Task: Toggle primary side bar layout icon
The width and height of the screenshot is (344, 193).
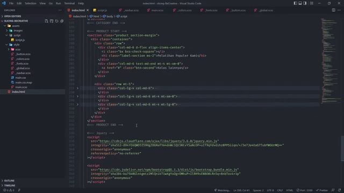Action: (295, 3)
